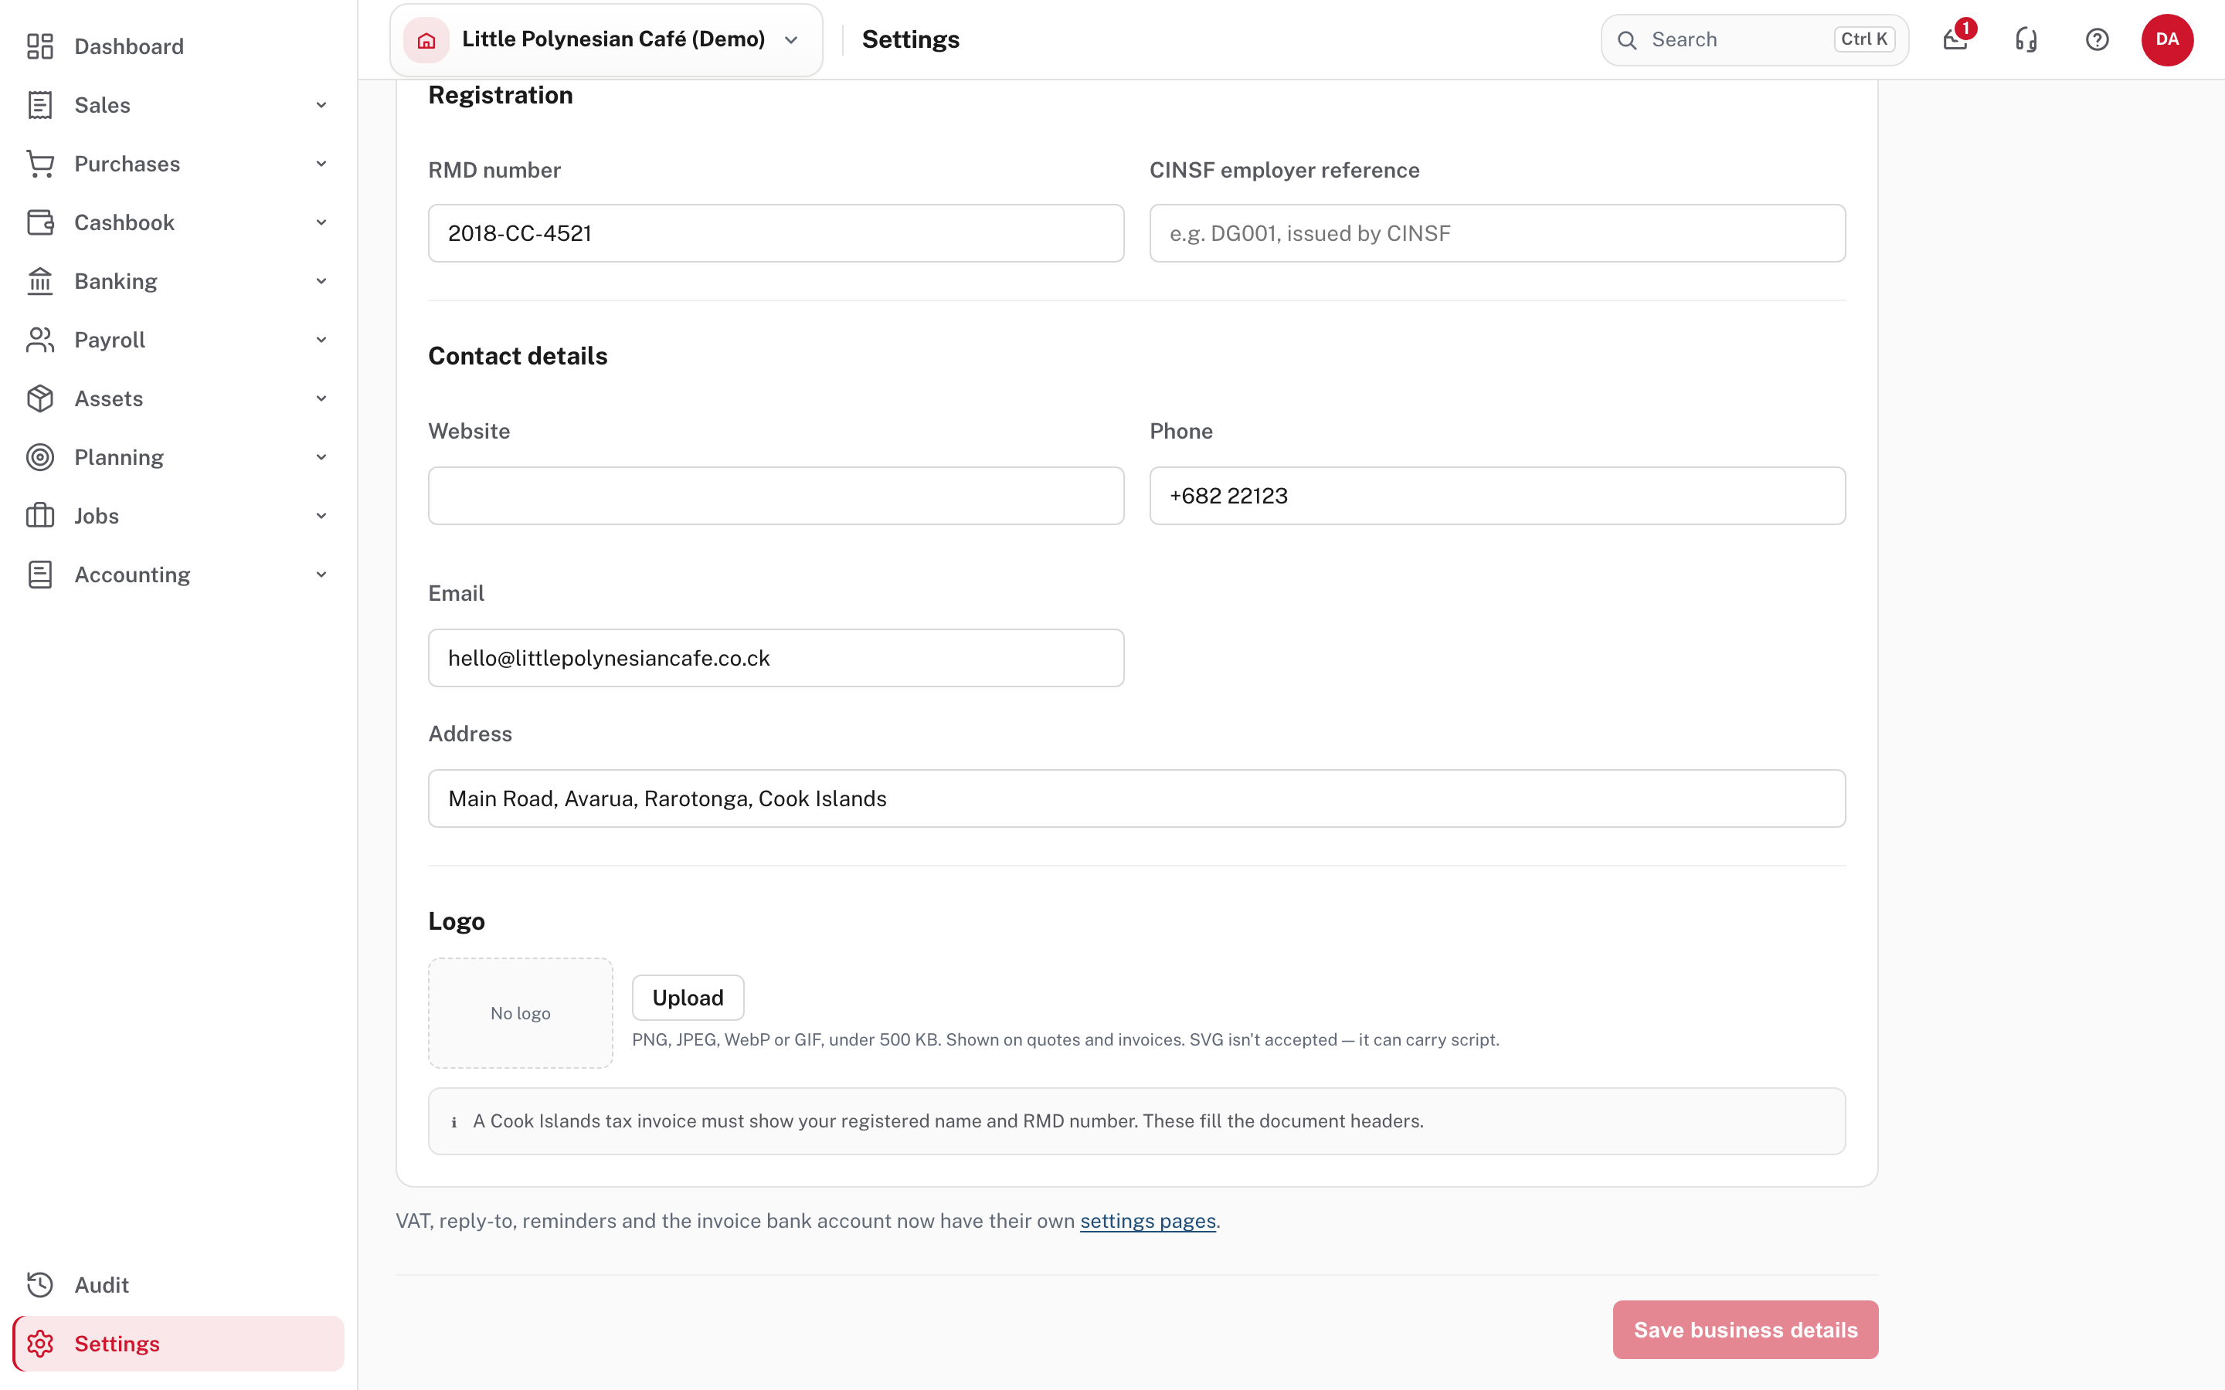Screen dimensions: 2225x1390
Task: Open the Payroll section label
Action: click(110, 340)
